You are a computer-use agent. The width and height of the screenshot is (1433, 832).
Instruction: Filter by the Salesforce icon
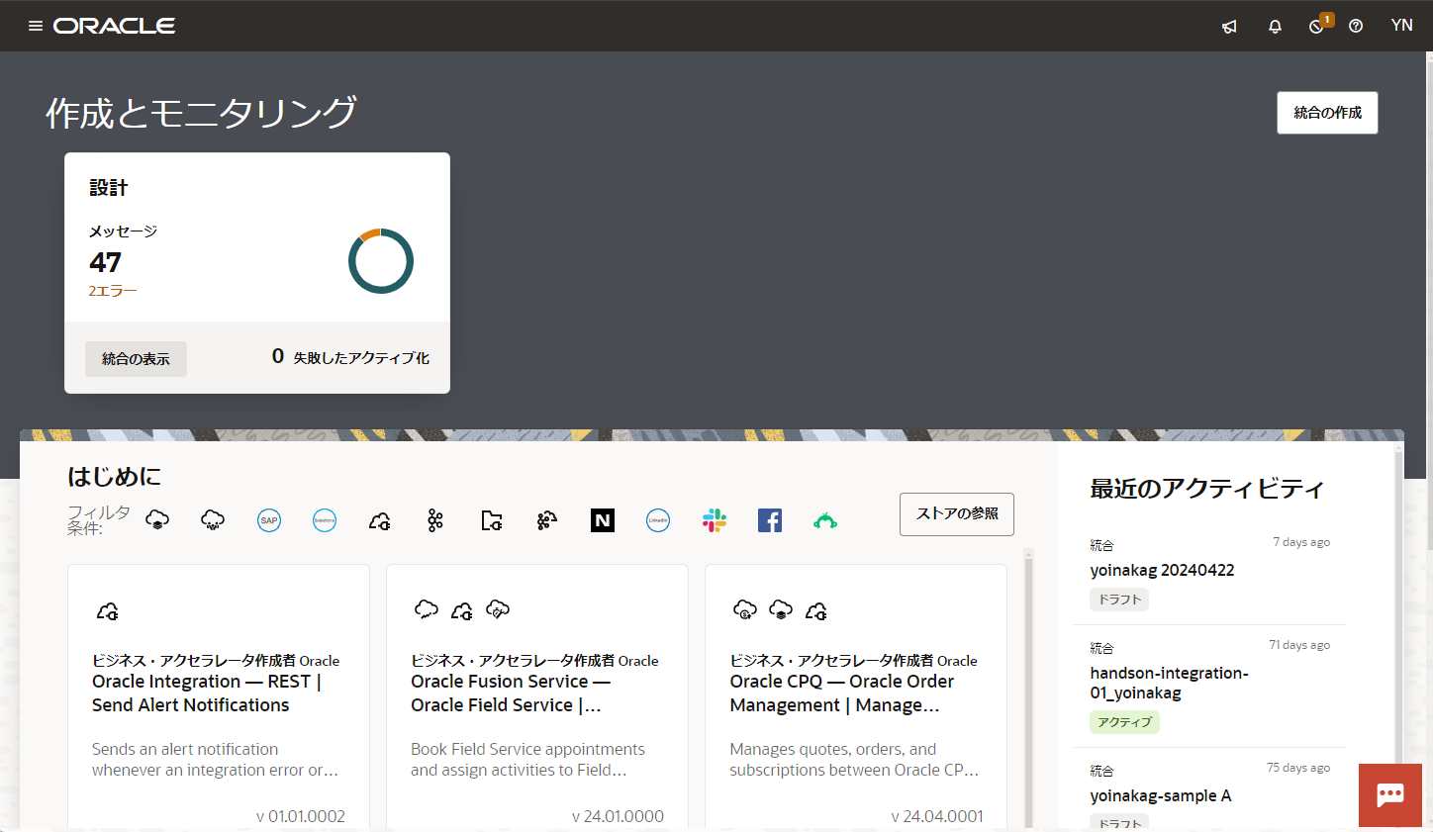pyautogui.click(x=325, y=520)
